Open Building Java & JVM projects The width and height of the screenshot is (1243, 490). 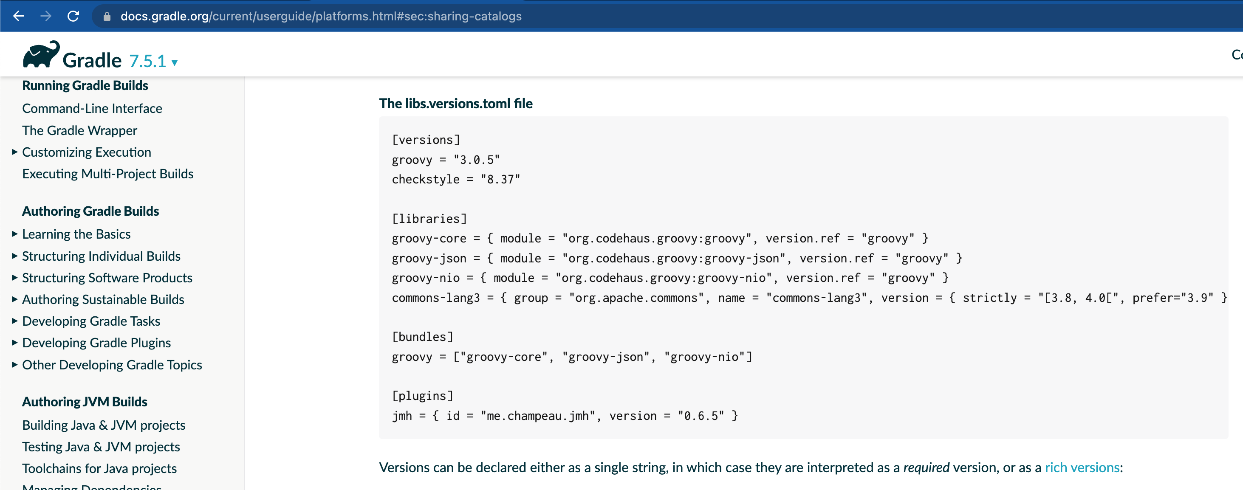[x=104, y=425]
